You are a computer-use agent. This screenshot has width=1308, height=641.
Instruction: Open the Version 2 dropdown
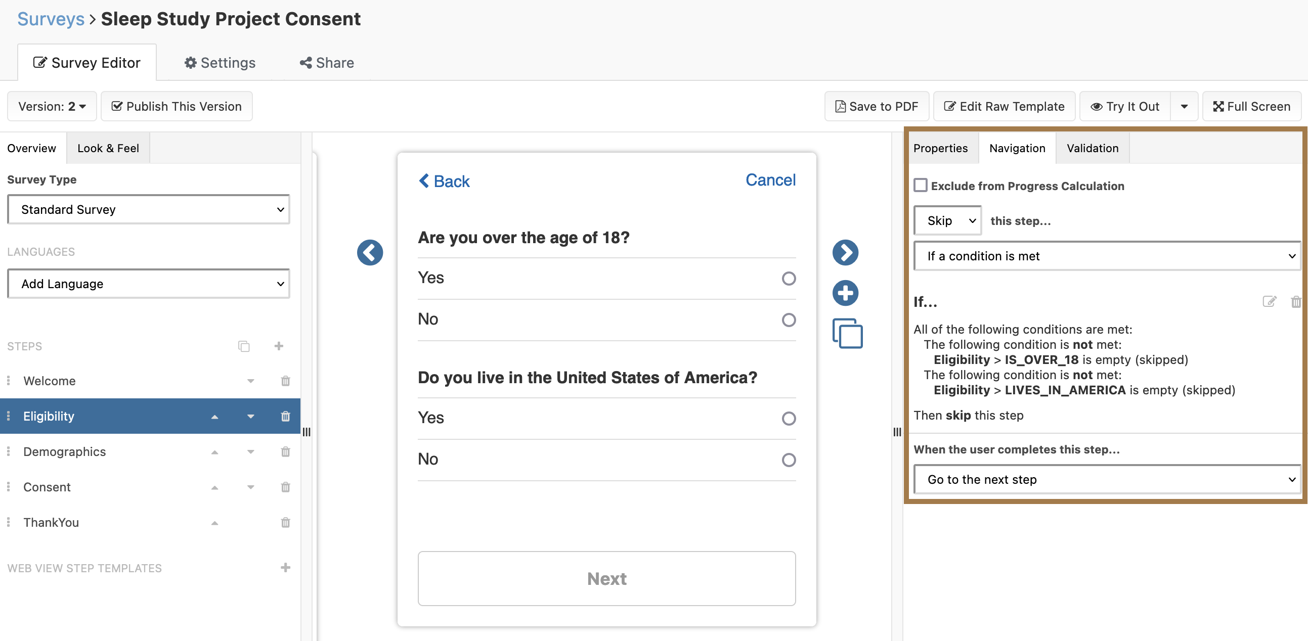pyautogui.click(x=52, y=106)
